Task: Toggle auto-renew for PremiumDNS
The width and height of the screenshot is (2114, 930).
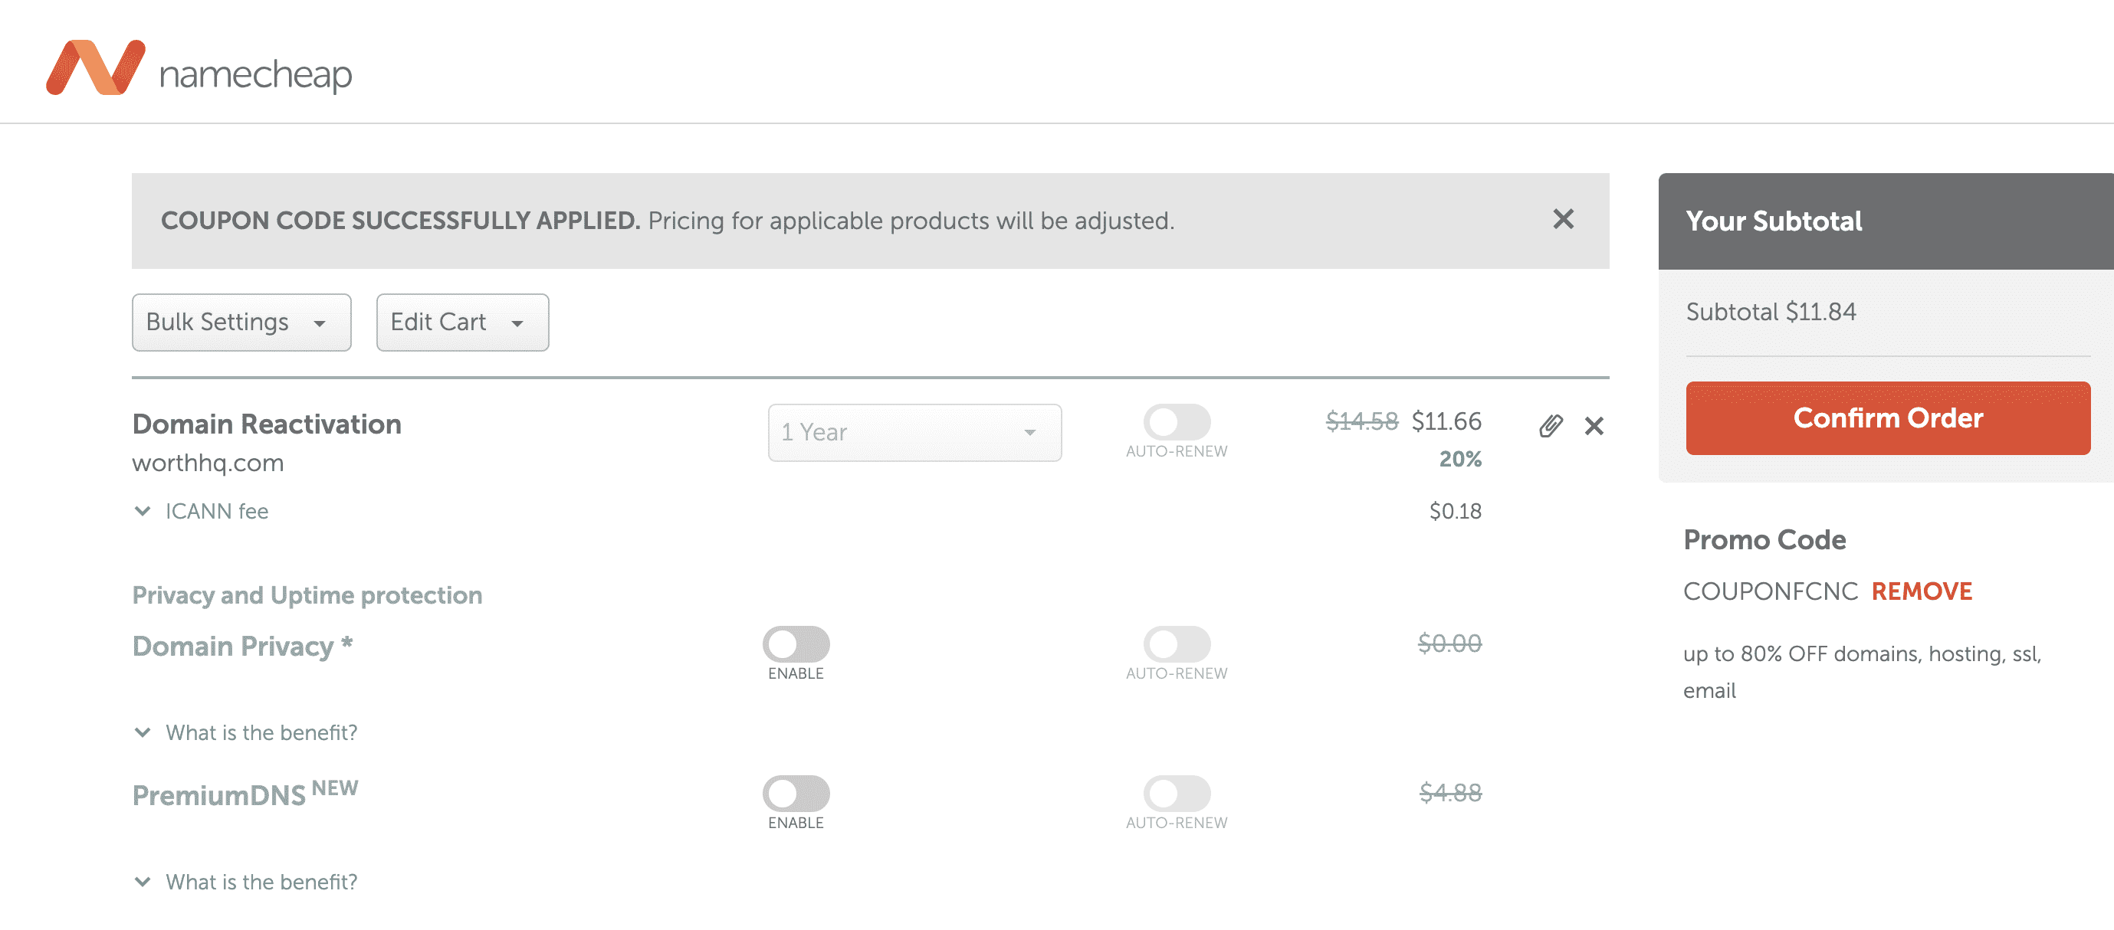Action: (x=1176, y=793)
